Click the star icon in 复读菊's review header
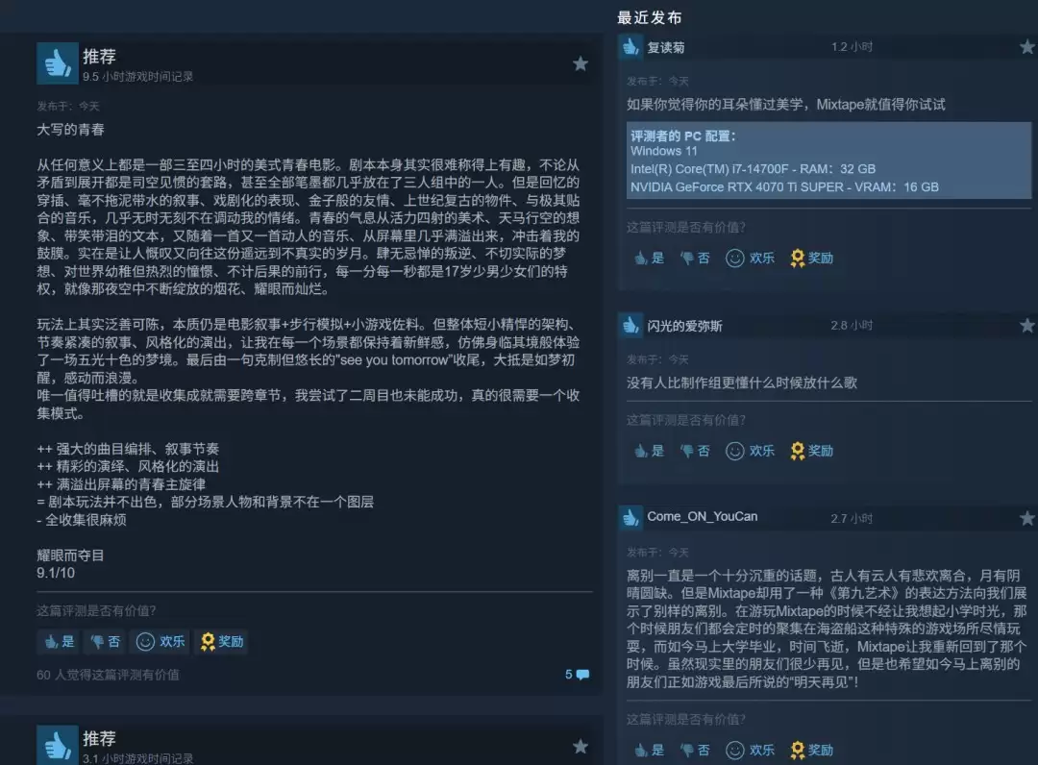Screen dimensions: 1038x765 click(1026, 47)
